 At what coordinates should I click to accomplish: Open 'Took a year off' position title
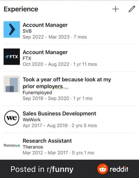pos(67,83)
